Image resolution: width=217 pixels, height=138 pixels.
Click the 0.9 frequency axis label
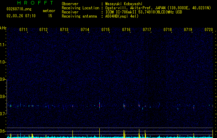click(3, 79)
